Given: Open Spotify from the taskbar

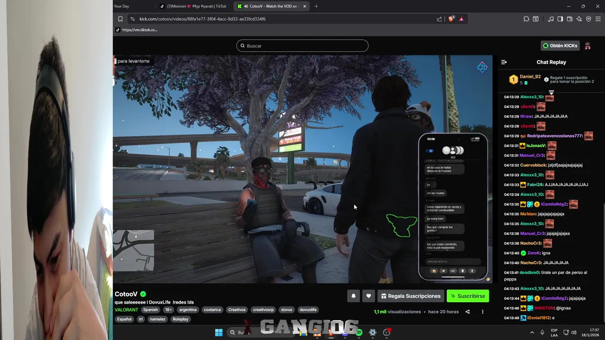Looking at the screenshot, I should [359, 332].
